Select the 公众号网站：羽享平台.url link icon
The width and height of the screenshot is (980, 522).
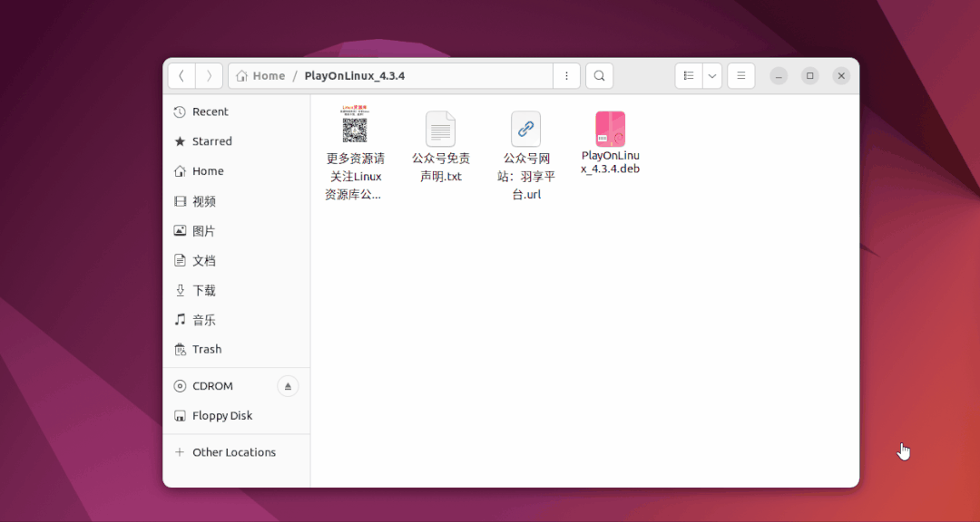[525, 129]
